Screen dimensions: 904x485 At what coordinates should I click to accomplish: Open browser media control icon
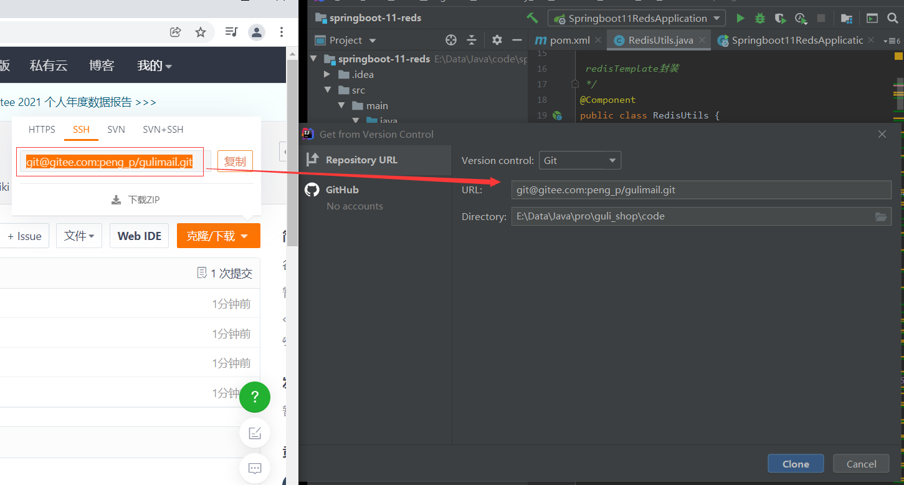click(x=231, y=32)
